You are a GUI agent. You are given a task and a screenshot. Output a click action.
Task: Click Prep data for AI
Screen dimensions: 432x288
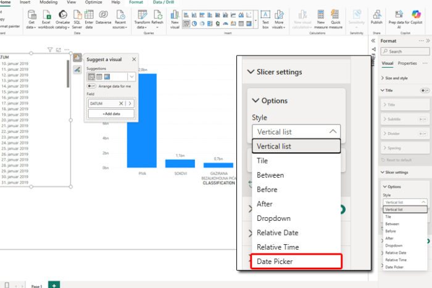point(399,19)
